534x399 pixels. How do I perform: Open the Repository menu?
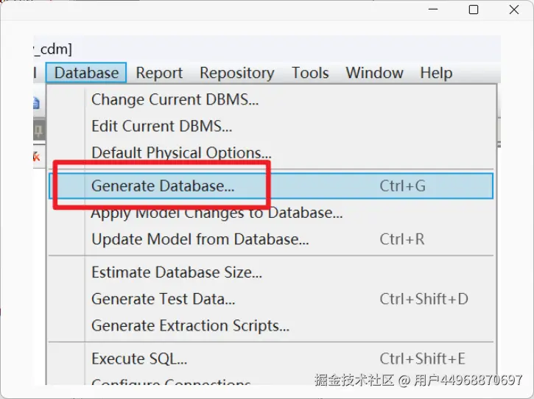click(x=236, y=73)
